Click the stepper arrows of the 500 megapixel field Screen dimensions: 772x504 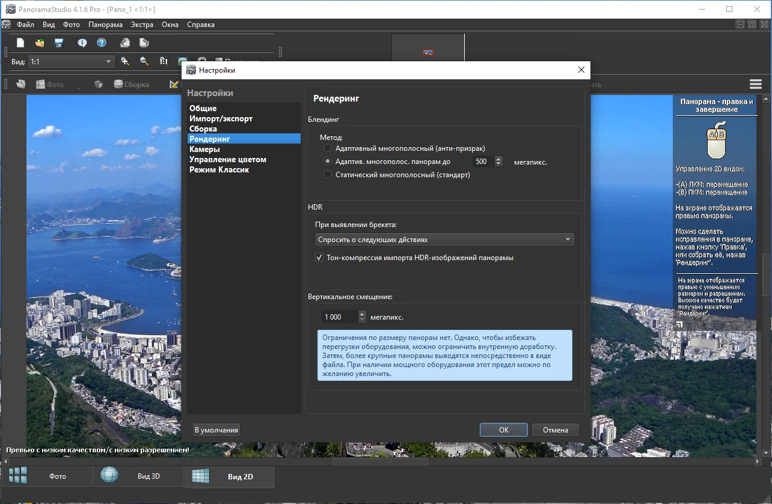pyautogui.click(x=498, y=162)
